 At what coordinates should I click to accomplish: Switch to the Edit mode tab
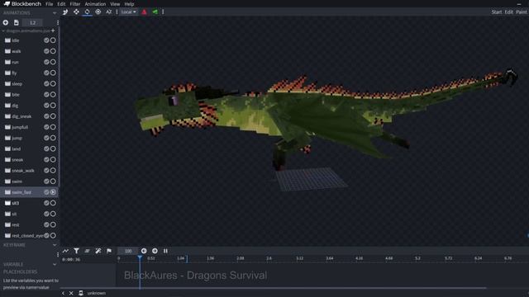pyautogui.click(x=509, y=12)
